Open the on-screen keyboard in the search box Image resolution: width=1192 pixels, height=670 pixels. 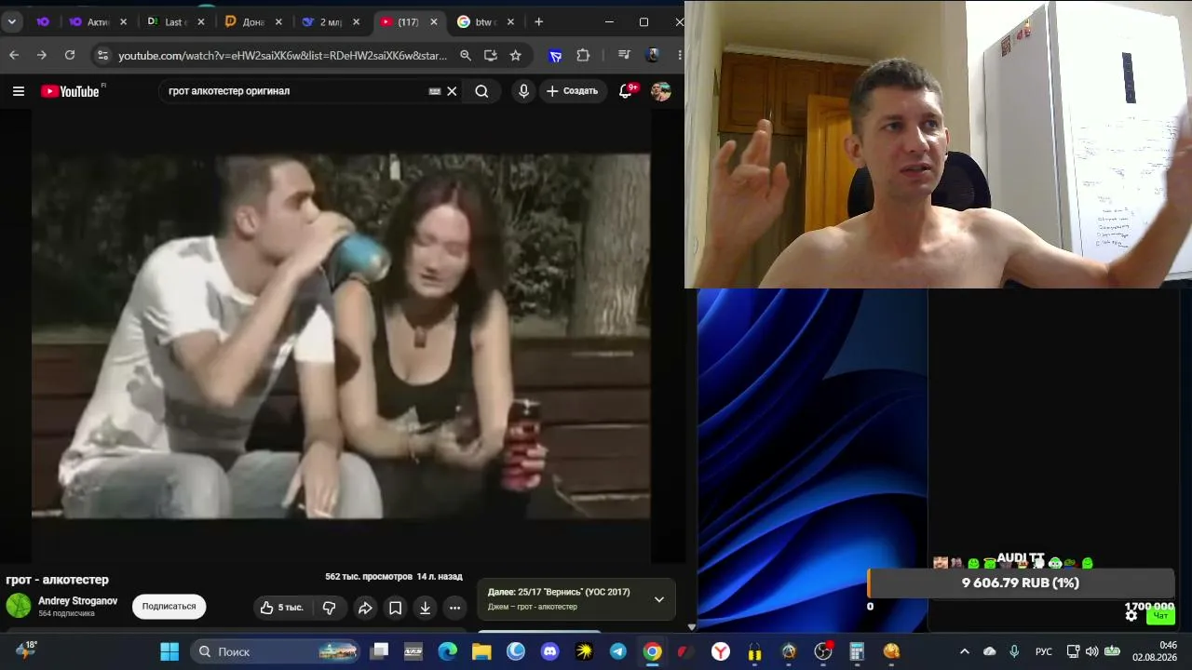click(434, 91)
